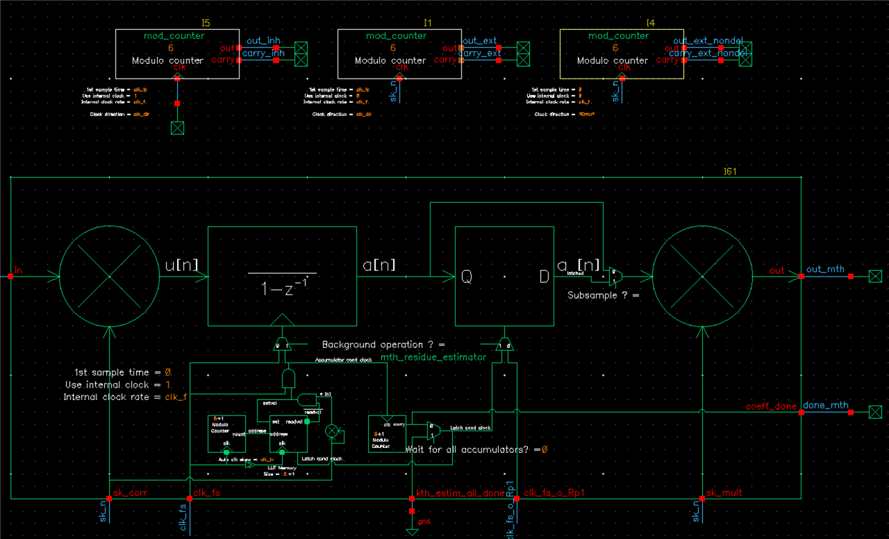Screen dimensions: 889x539
Task: Select the small Modulo Counter with count output
Action: [x=226, y=433]
